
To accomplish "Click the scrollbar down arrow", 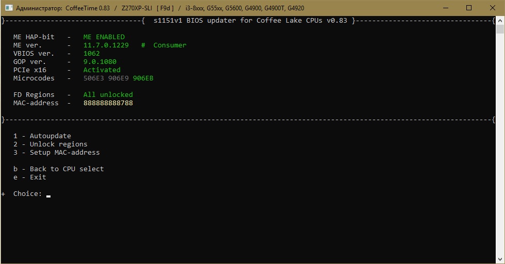I will tap(500, 259).
